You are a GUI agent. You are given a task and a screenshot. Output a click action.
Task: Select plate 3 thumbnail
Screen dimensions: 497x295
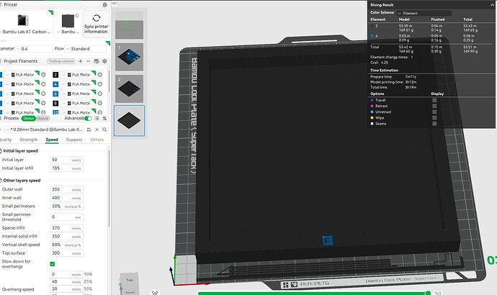pyautogui.click(x=130, y=121)
